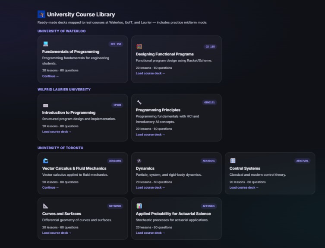Continue the Vector Calculus & Fluid Mechanics course

50,187
